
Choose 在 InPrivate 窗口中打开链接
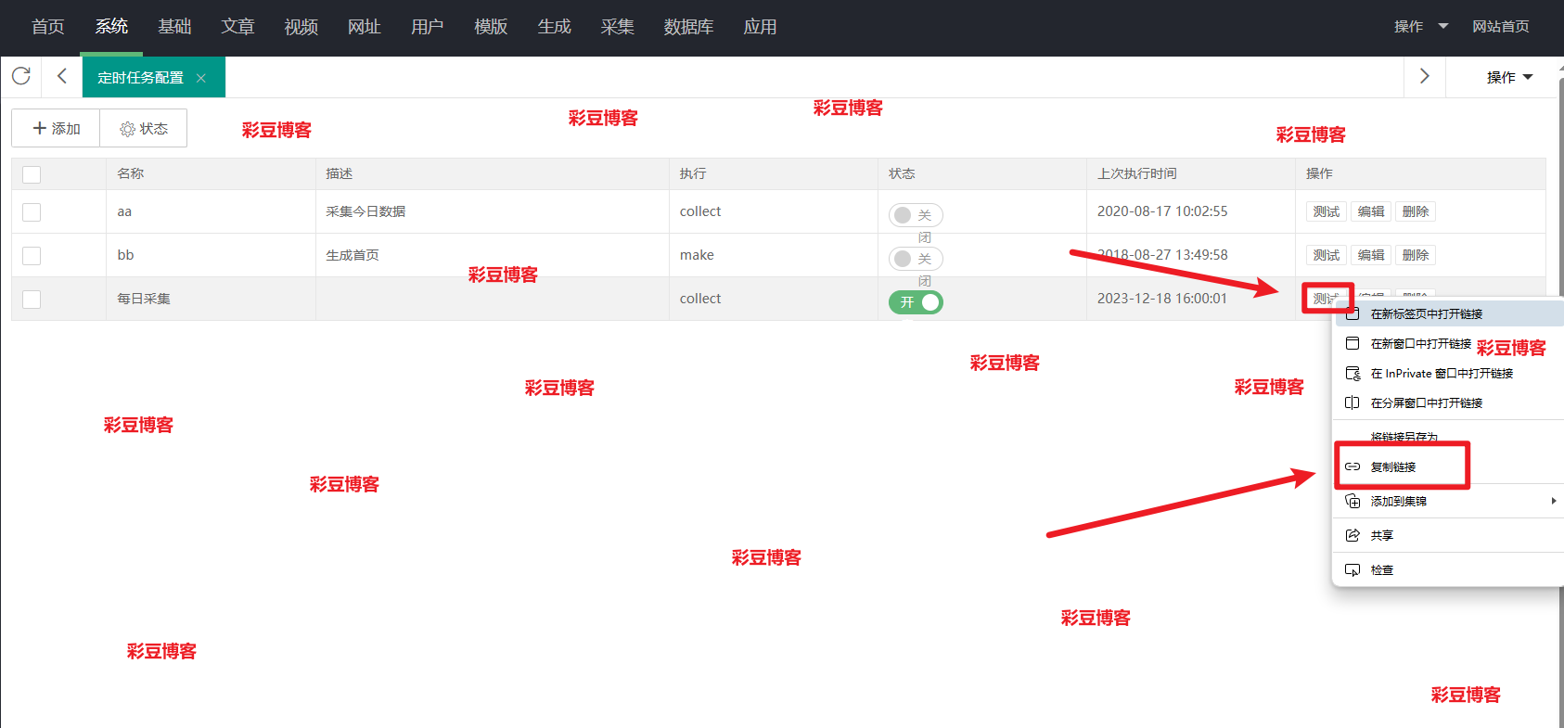pyautogui.click(x=1450, y=373)
